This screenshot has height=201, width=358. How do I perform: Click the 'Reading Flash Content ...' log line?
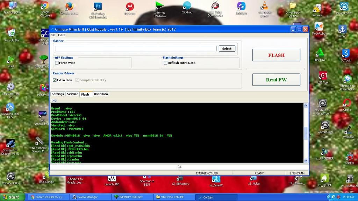69,142
